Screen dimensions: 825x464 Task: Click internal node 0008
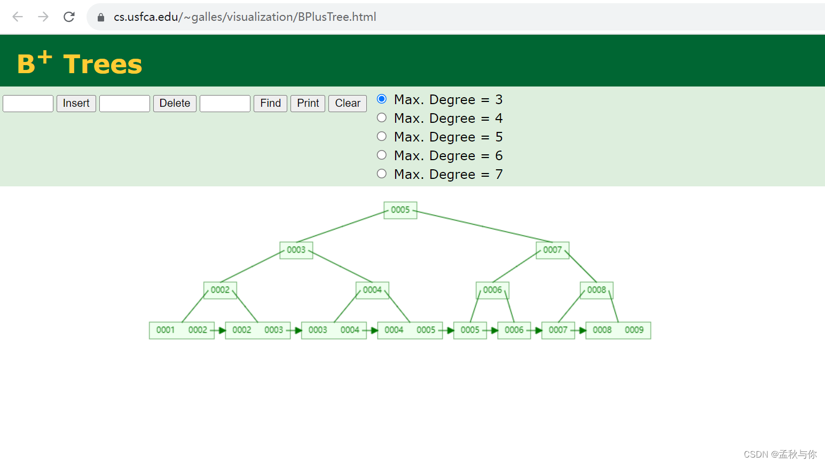(x=596, y=290)
